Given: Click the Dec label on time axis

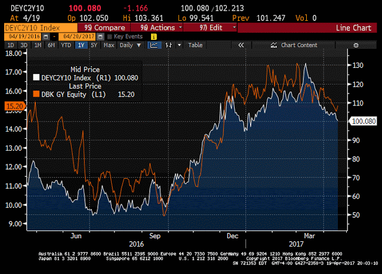Looking at the screenshot, I should [232, 236].
